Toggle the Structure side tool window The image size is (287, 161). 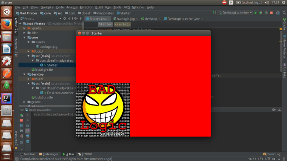(16, 47)
